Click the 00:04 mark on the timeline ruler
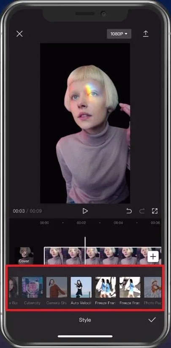171x348 pixels. tap(118, 223)
